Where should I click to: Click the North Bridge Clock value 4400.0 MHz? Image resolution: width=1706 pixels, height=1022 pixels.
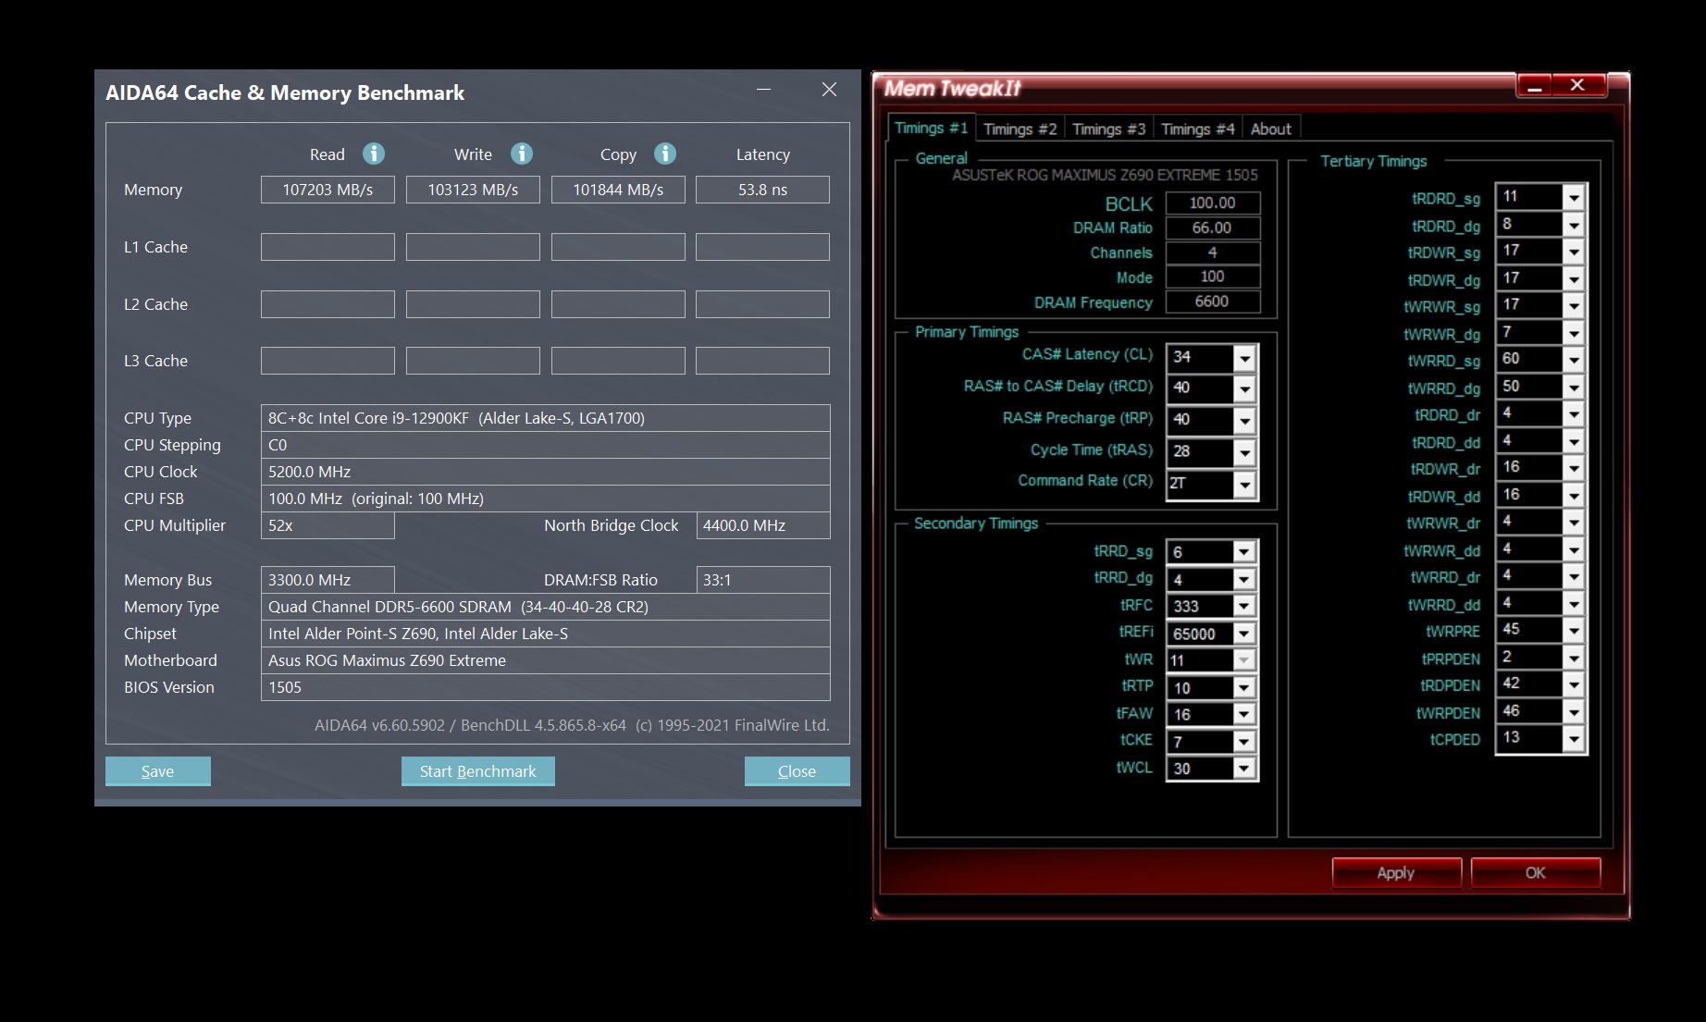(763, 525)
